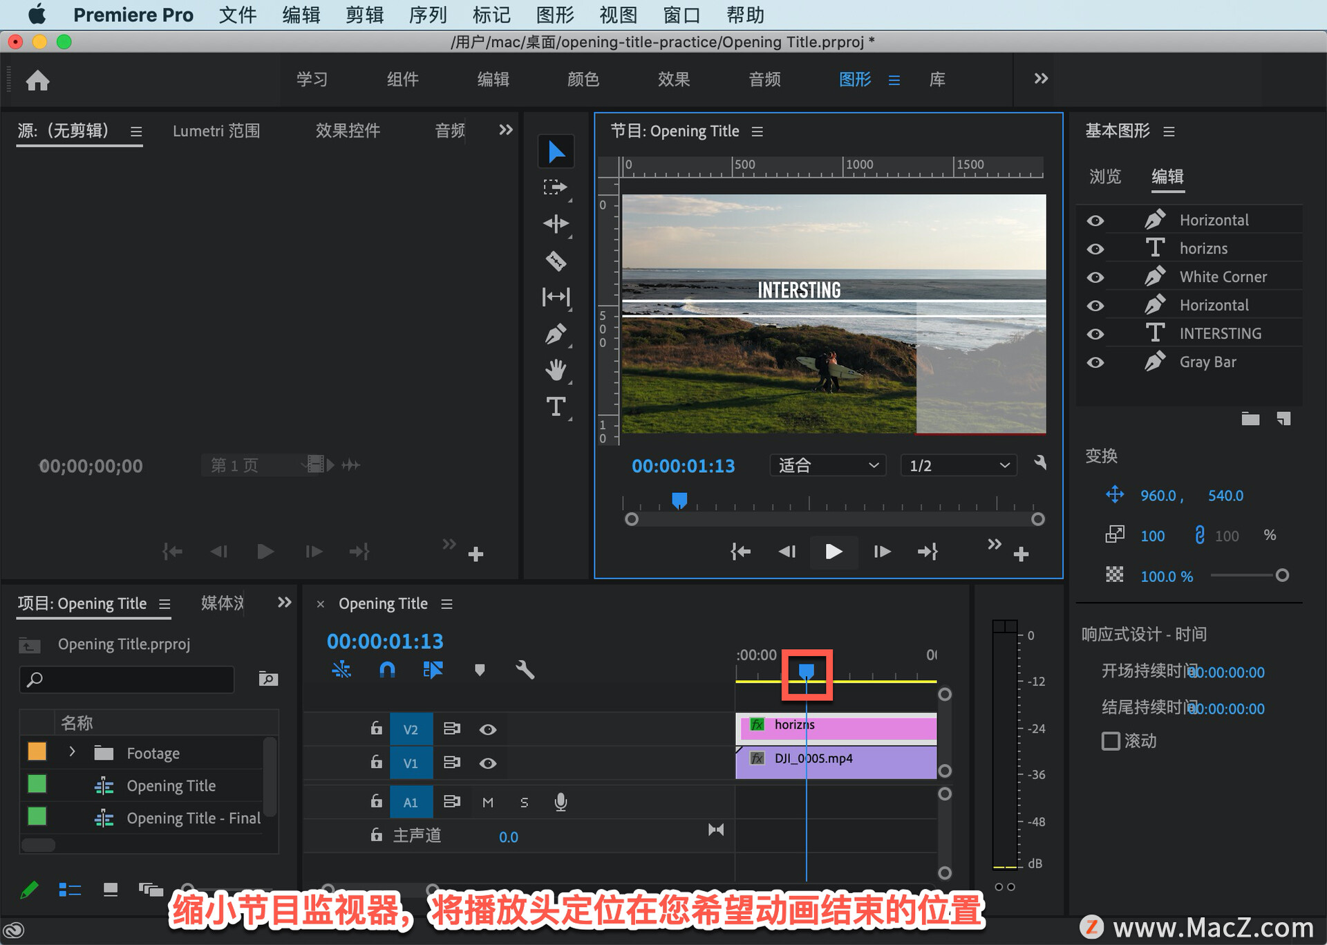Play the program monitor
Viewport: 1327px width, 945px height.
tap(834, 552)
